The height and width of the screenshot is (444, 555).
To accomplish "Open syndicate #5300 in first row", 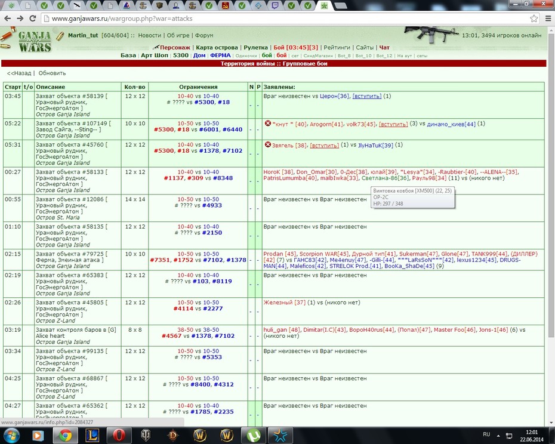I will point(204,102).
